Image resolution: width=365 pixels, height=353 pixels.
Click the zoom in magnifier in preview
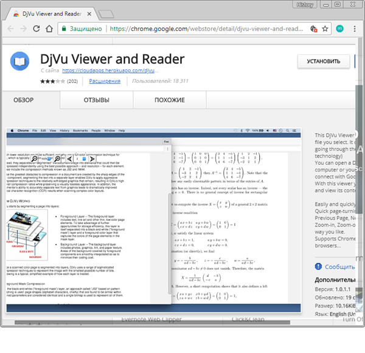click(57, 159)
